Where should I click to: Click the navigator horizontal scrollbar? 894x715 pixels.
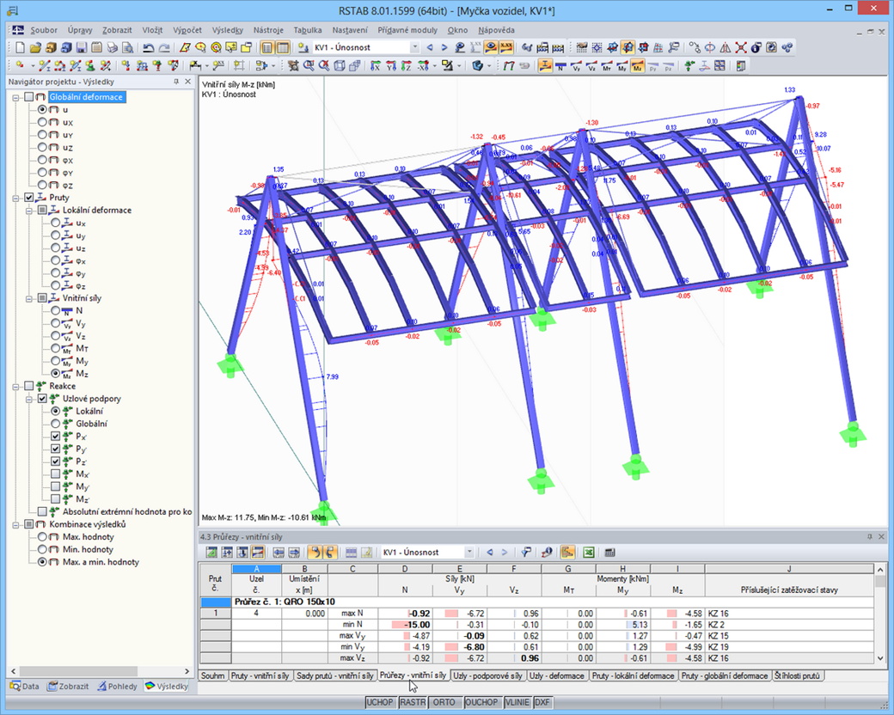77,671
